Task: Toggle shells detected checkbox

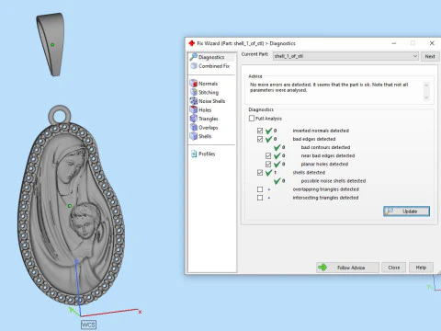Action: click(260, 173)
